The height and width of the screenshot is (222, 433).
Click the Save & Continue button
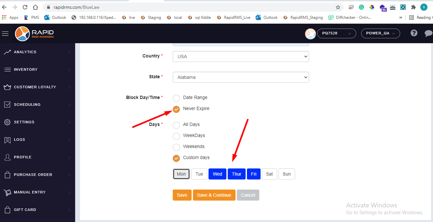214,195
